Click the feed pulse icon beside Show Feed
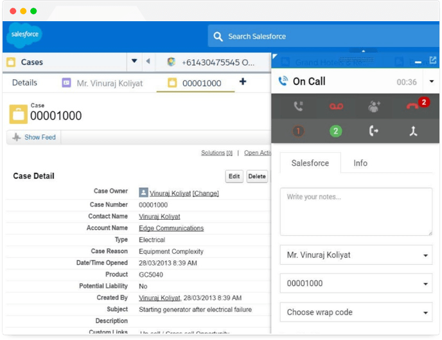 (17, 138)
